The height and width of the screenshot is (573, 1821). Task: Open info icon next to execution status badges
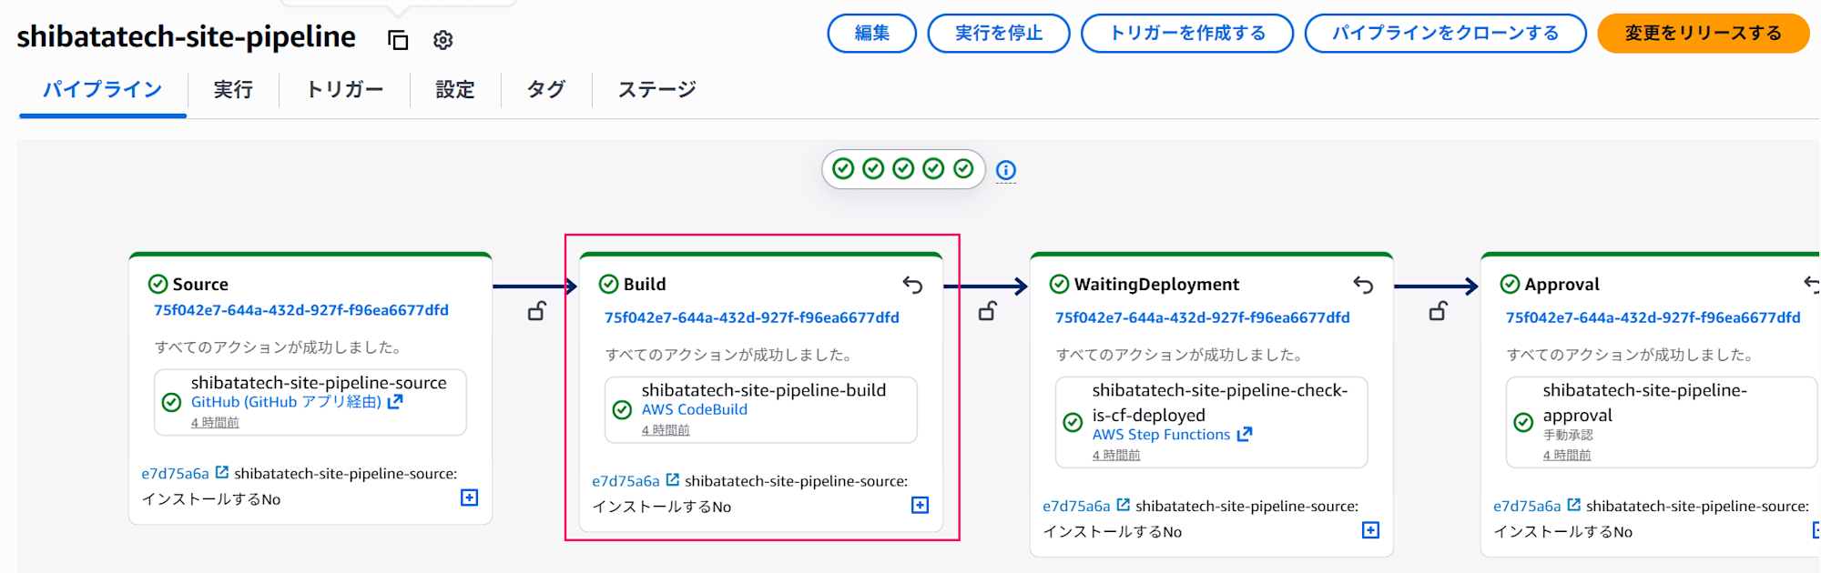tap(1005, 170)
